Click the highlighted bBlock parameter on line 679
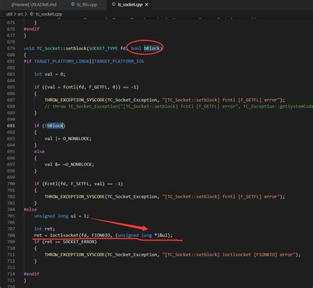The width and height of the screenshot is (313, 288). coord(152,48)
